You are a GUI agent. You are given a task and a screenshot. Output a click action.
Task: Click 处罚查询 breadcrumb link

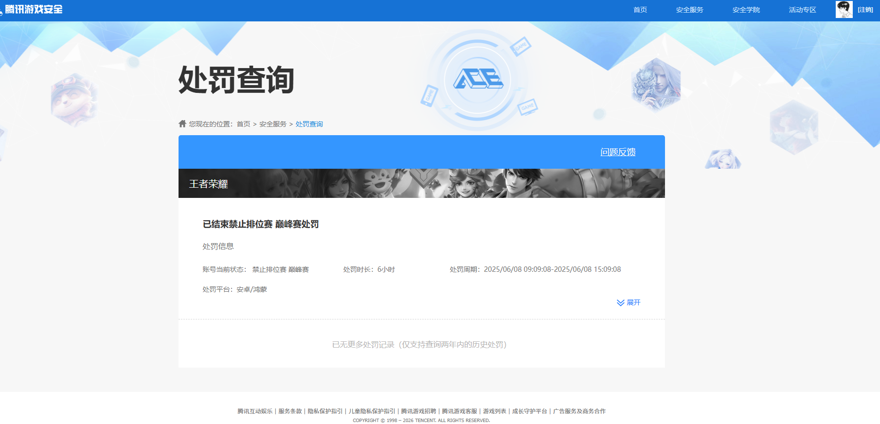pos(309,124)
